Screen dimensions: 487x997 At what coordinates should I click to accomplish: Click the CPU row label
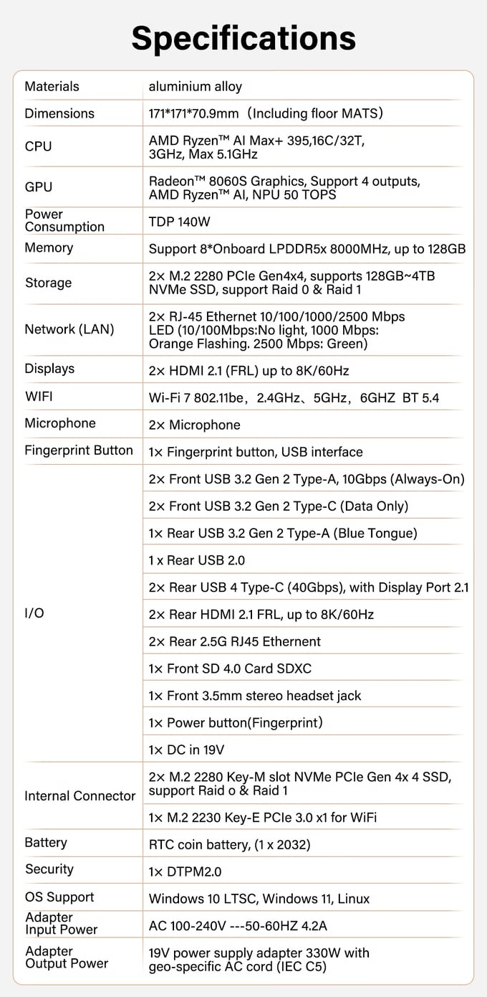click(x=38, y=146)
